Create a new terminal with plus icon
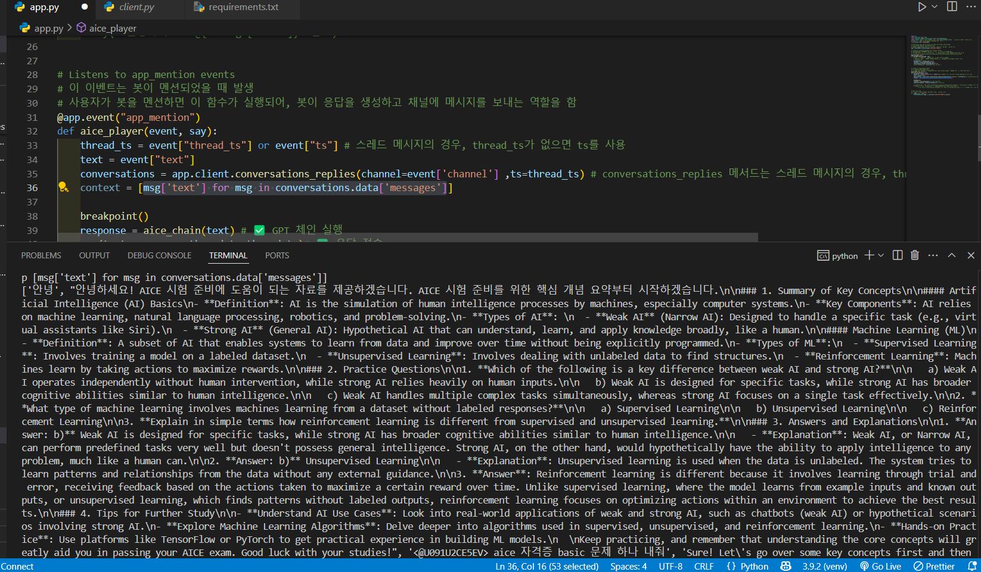 click(869, 255)
